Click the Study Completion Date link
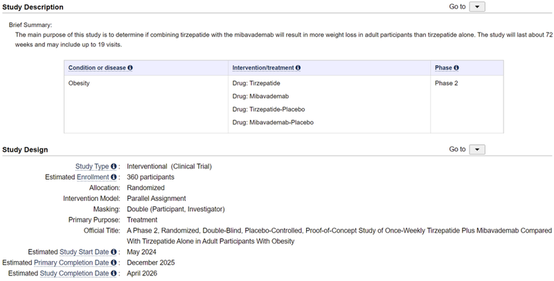This screenshot has height=281, width=554. (75, 273)
